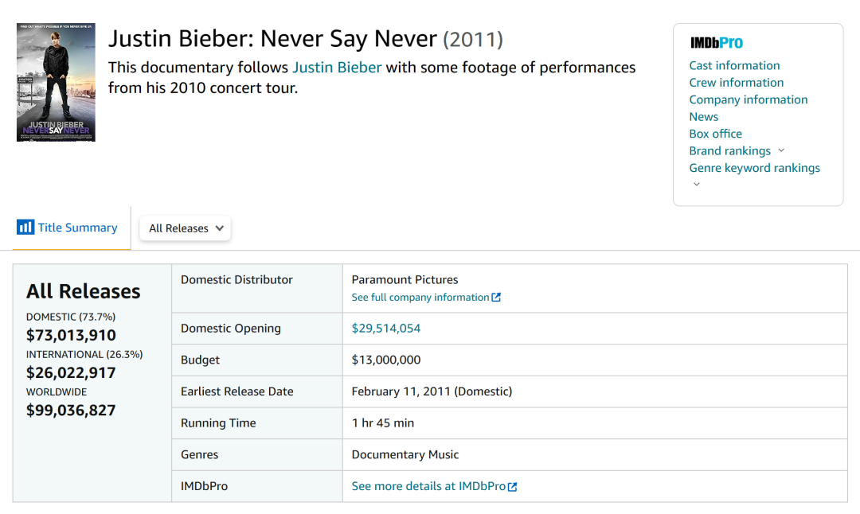The image size is (860, 514).
Task: Click the Brand rankings label
Action: tap(729, 151)
